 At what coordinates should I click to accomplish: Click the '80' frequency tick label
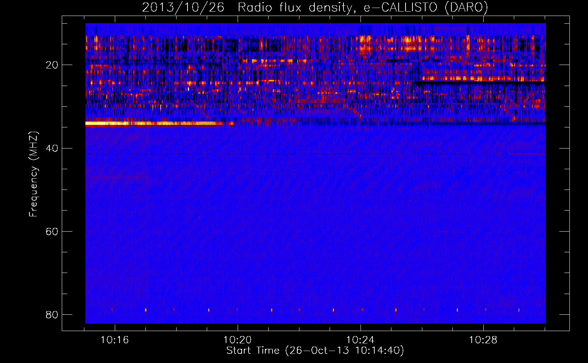(52, 315)
